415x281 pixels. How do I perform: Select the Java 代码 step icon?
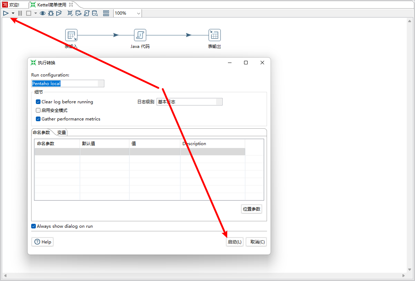[x=140, y=35]
